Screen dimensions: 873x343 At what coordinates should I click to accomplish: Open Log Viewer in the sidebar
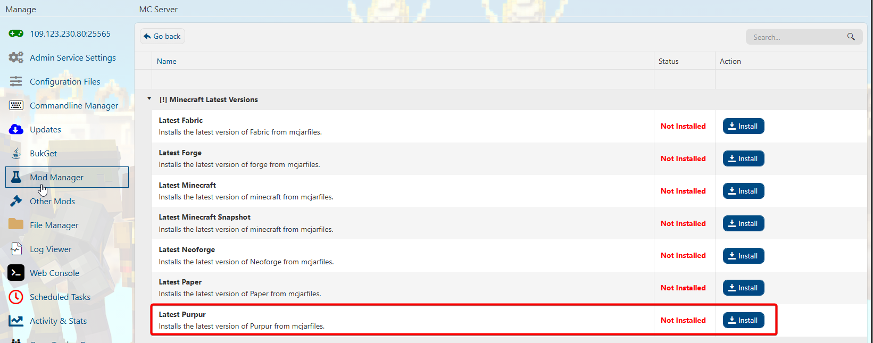pos(51,249)
